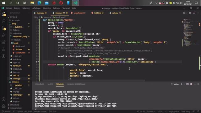Click master branch in status bar
The image size is (201, 113).
(x=7, y=111)
